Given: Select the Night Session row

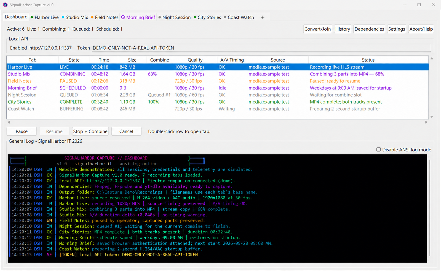Looking at the screenshot, I should tap(218, 95).
